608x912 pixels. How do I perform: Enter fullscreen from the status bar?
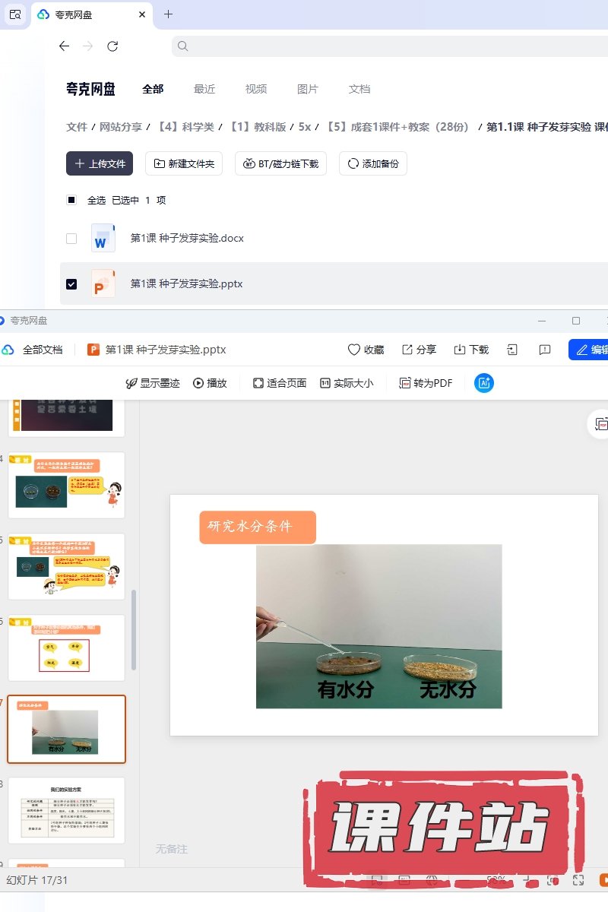pos(578,880)
